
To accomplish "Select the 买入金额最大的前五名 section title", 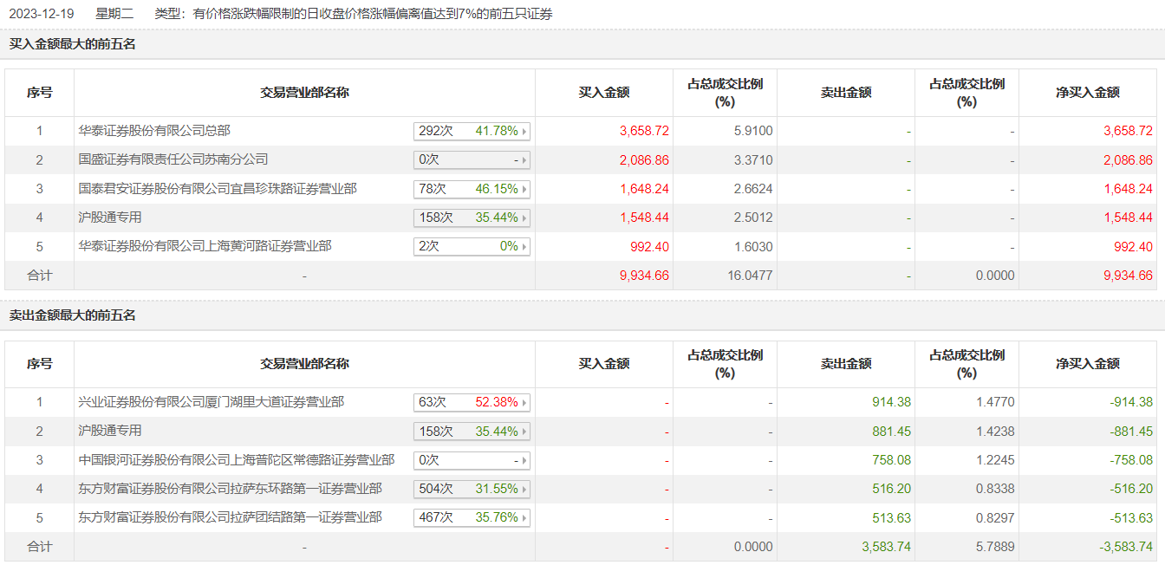I will pyautogui.click(x=73, y=44).
